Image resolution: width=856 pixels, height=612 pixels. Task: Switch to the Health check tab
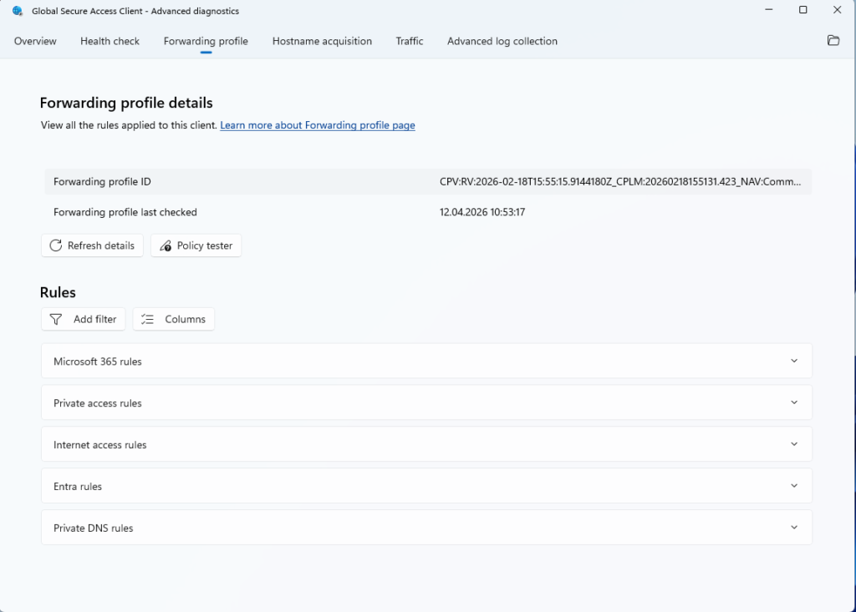110,41
